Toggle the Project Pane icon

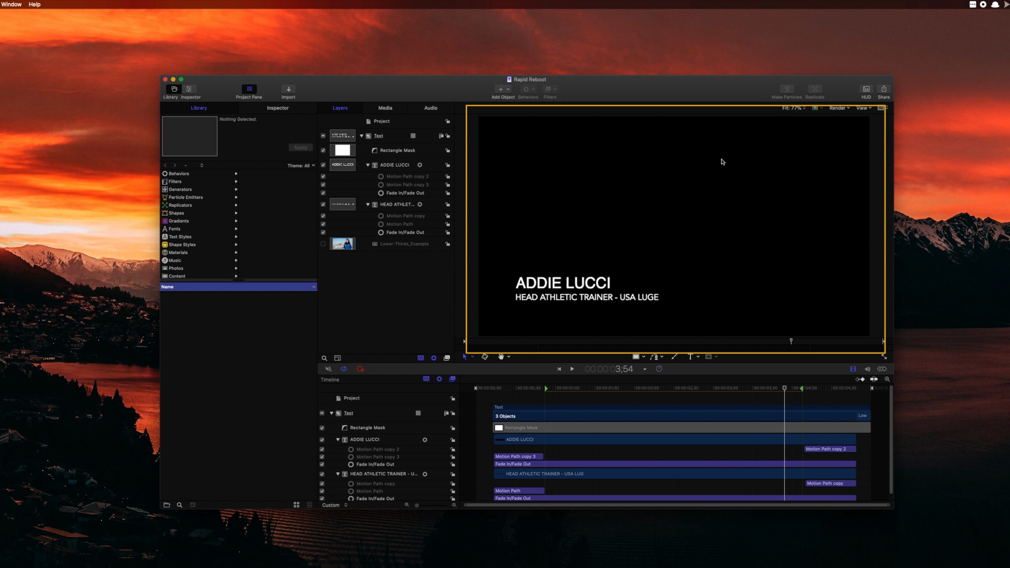click(249, 89)
